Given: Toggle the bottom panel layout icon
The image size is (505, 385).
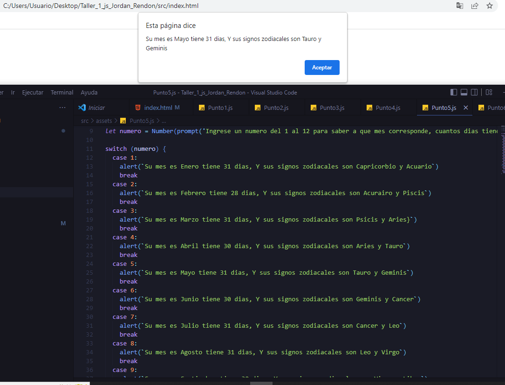Looking at the screenshot, I should pyautogui.click(x=464, y=92).
